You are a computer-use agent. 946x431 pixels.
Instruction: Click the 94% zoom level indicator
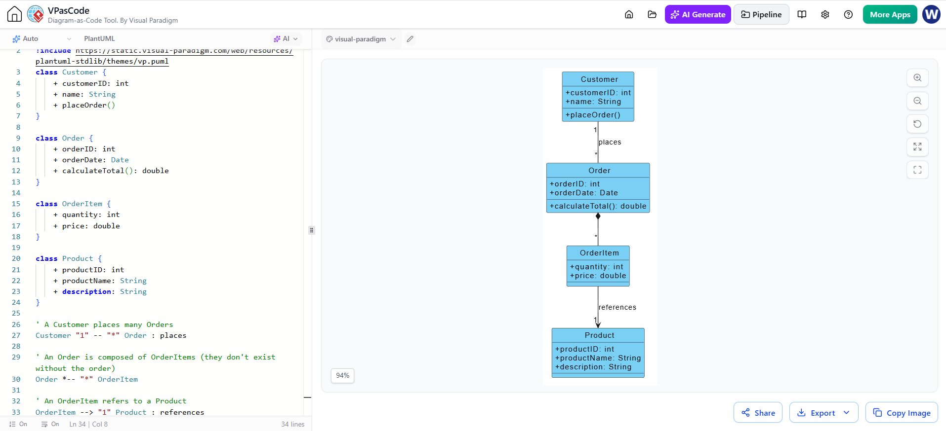342,375
